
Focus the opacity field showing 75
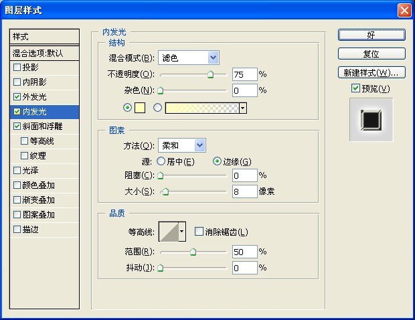(245, 74)
